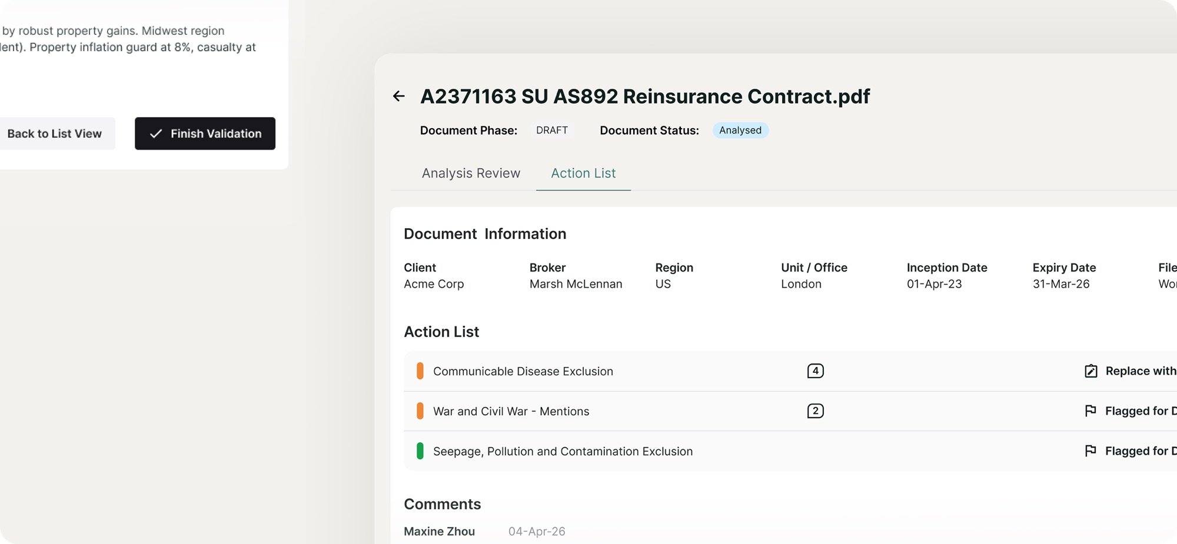Click the checkmark icon on Finish Validation
The width and height of the screenshot is (1177, 544).
tap(156, 134)
